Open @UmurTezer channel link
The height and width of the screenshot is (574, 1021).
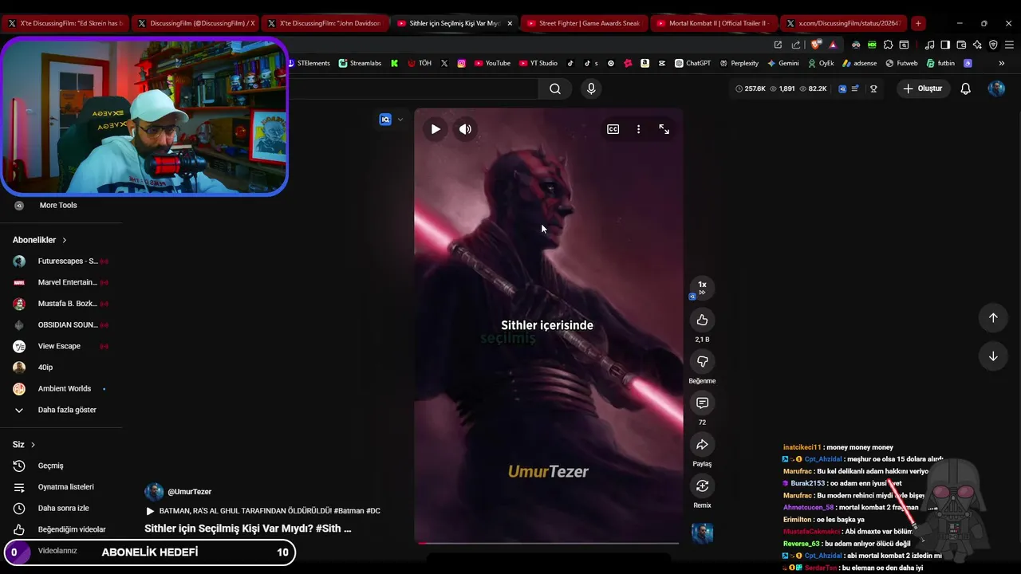pos(189,492)
